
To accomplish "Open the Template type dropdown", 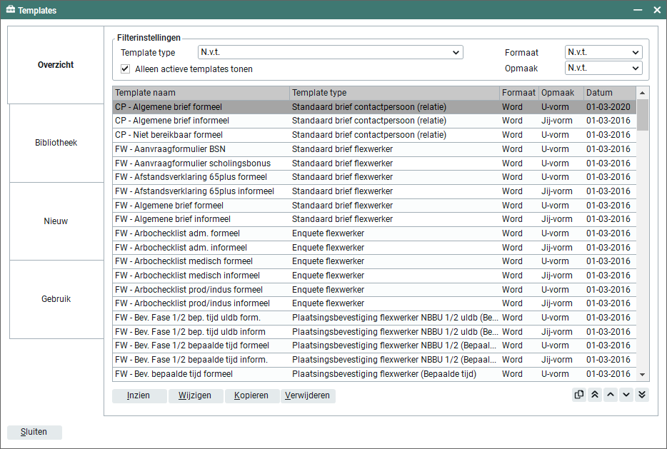I will (x=331, y=52).
